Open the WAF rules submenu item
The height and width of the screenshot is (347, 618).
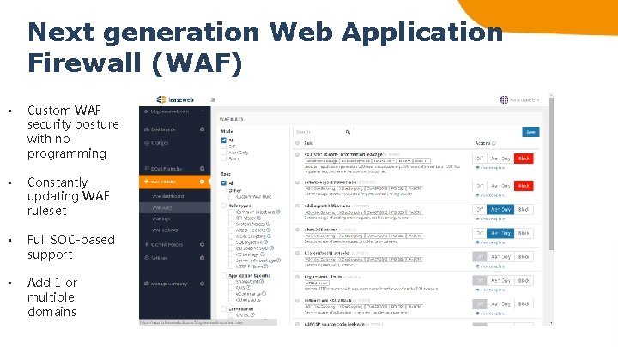[x=174, y=207]
